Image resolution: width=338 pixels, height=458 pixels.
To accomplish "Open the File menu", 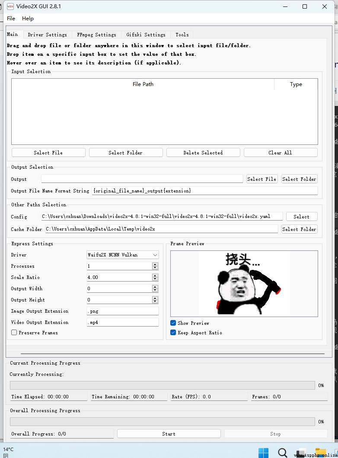I will click(x=11, y=19).
